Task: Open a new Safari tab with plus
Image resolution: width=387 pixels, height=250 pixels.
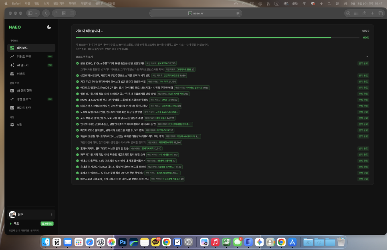Action: (373, 13)
